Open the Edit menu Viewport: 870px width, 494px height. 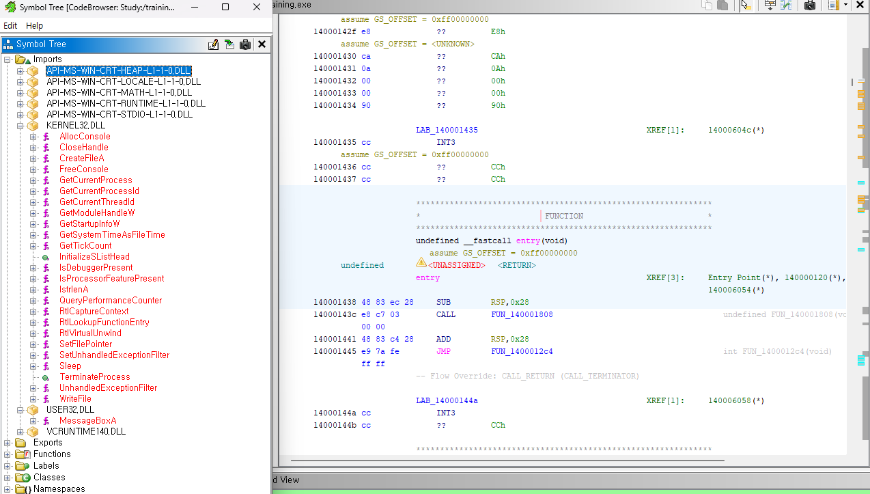coord(10,25)
